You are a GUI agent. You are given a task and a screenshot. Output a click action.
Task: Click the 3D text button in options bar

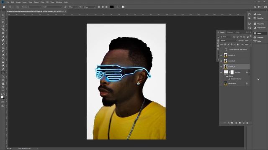click(123, 7)
